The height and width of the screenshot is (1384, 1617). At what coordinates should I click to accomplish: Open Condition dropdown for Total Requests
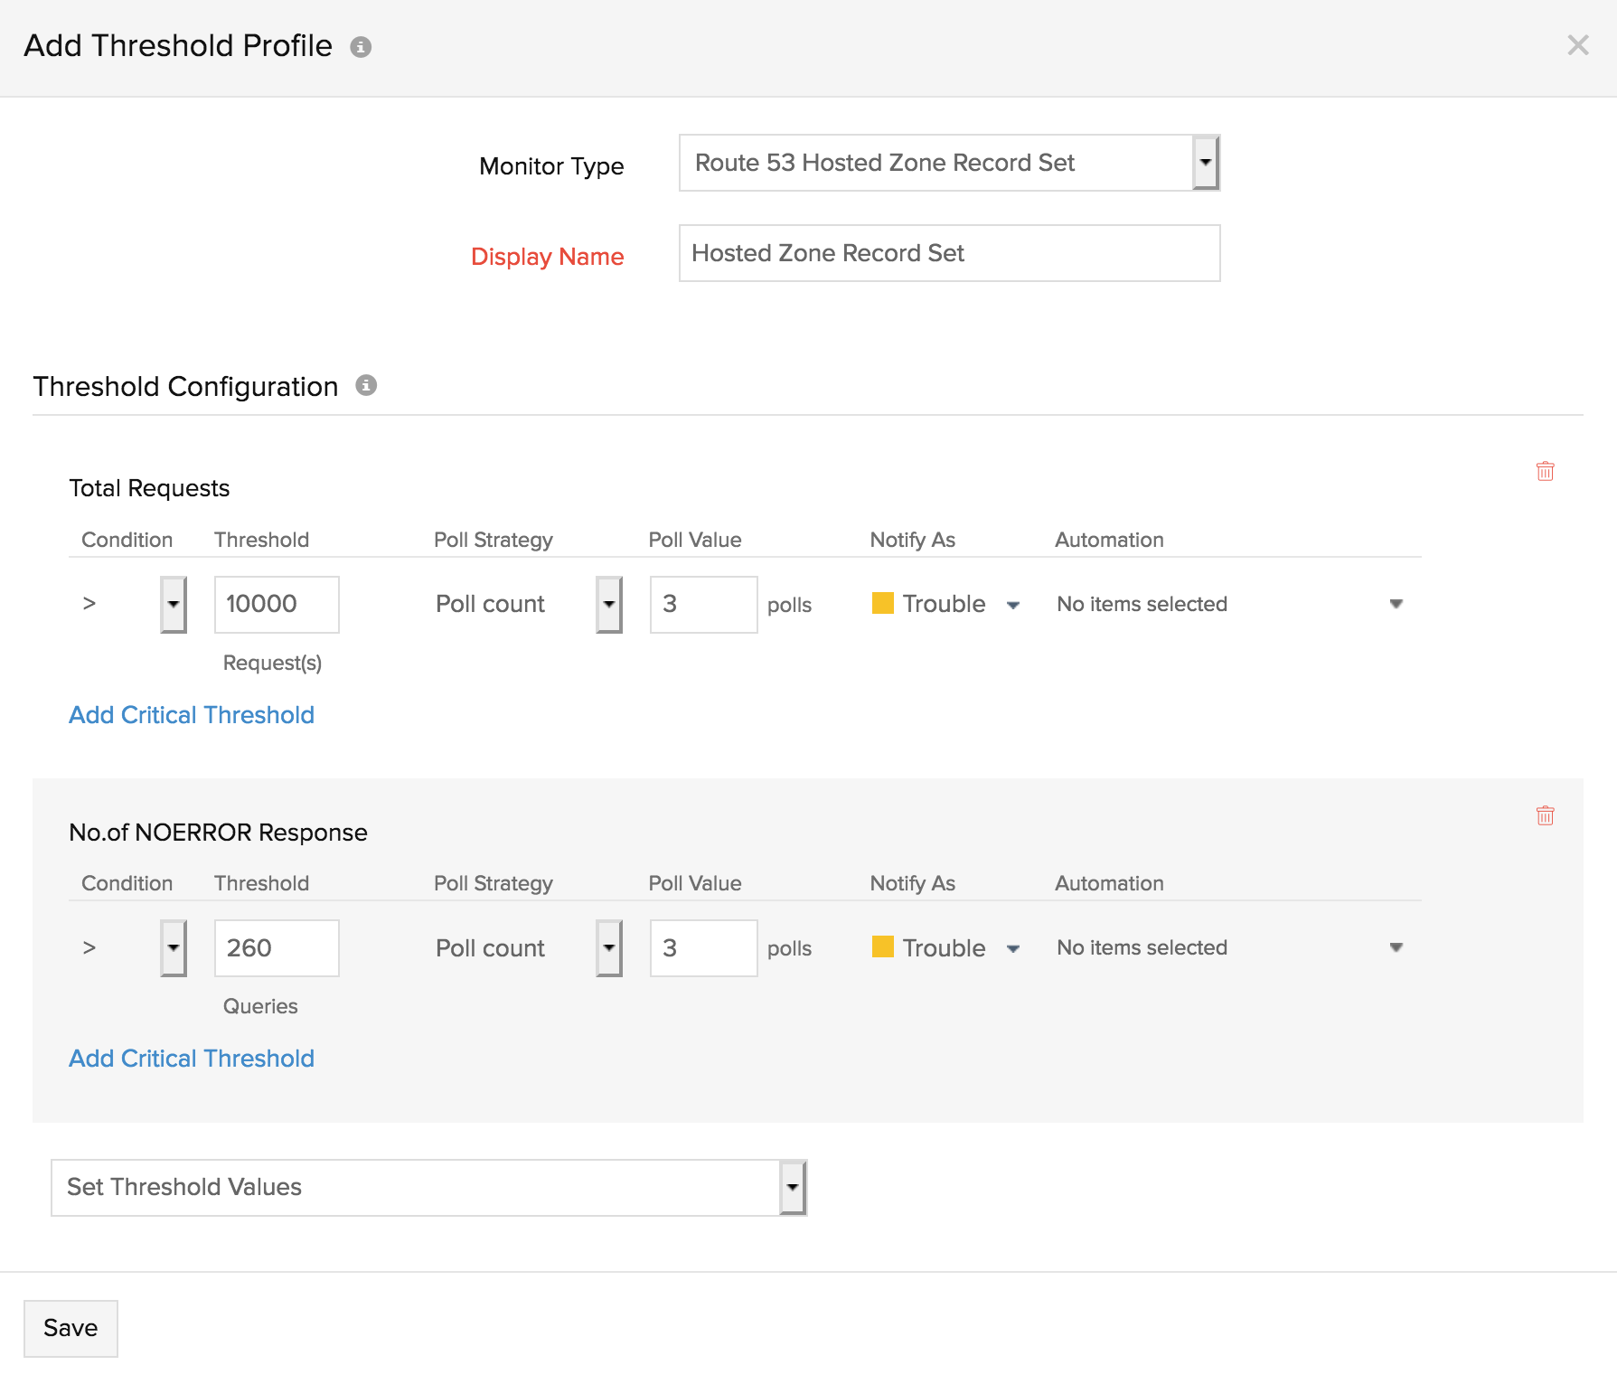pos(173,605)
